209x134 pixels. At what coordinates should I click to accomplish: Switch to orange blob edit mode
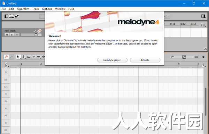6,57
